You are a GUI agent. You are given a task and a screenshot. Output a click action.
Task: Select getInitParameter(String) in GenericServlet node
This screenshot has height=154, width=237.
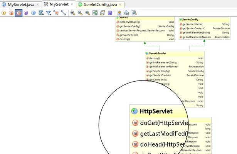[x=175, y=62]
